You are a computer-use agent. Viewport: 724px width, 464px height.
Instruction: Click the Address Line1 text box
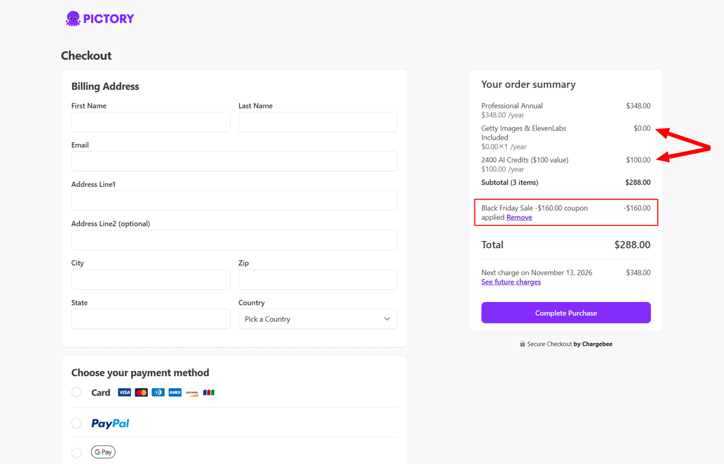(x=234, y=201)
